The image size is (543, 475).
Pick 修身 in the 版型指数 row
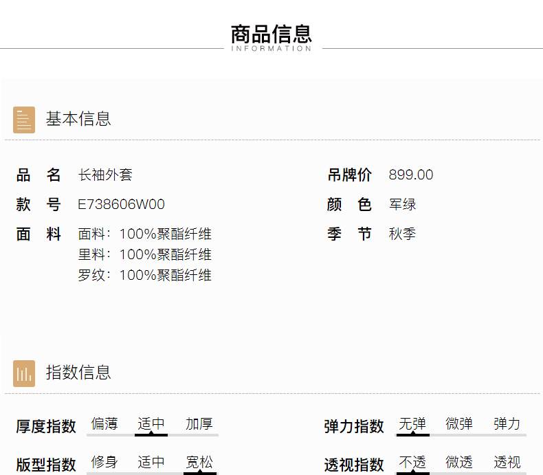[x=104, y=463]
